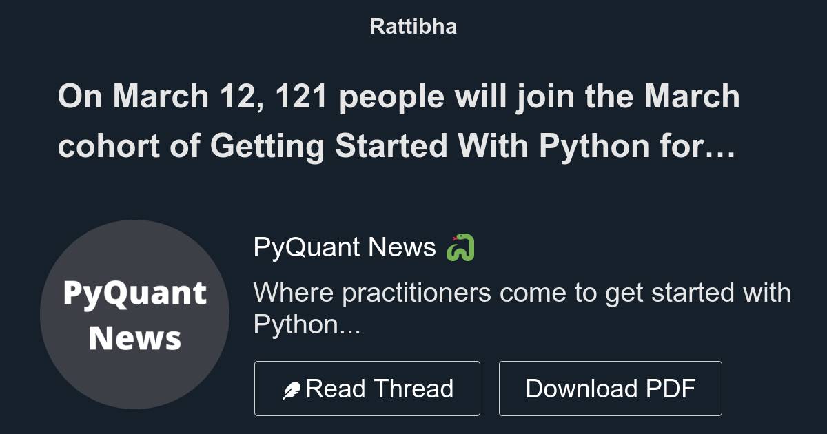The height and width of the screenshot is (434, 827).
Task: Open the thread headline about March cohort
Action: 400,121
